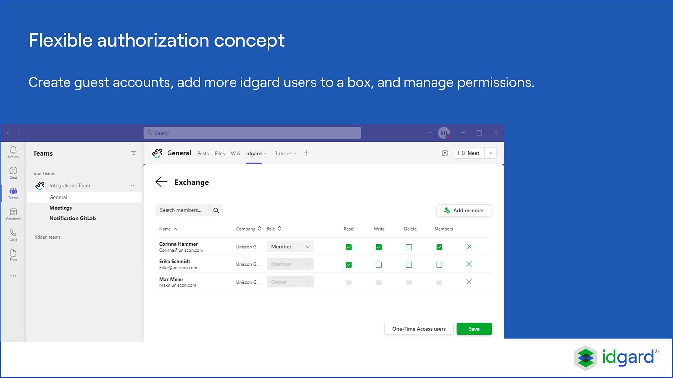The height and width of the screenshot is (378, 673).
Task: Click the Add member button
Action: tap(464, 210)
